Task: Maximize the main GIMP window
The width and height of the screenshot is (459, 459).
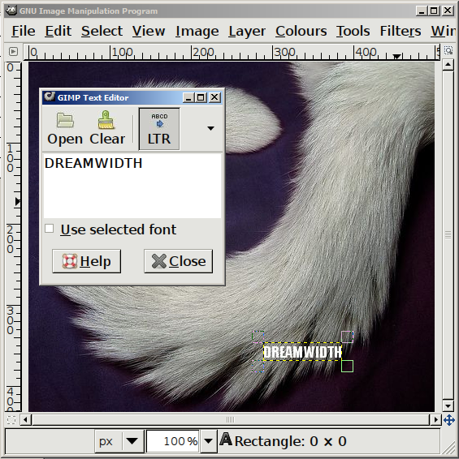Action: 434,11
